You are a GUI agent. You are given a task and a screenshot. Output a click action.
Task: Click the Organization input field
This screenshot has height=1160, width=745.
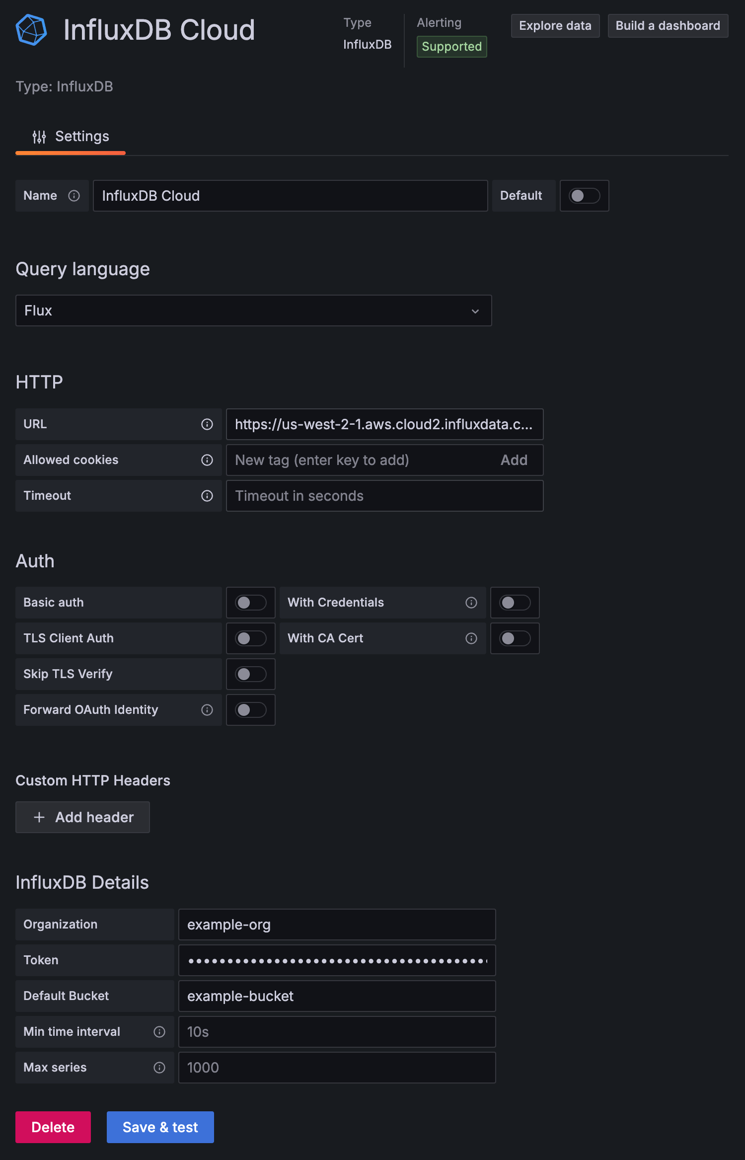[x=337, y=925]
